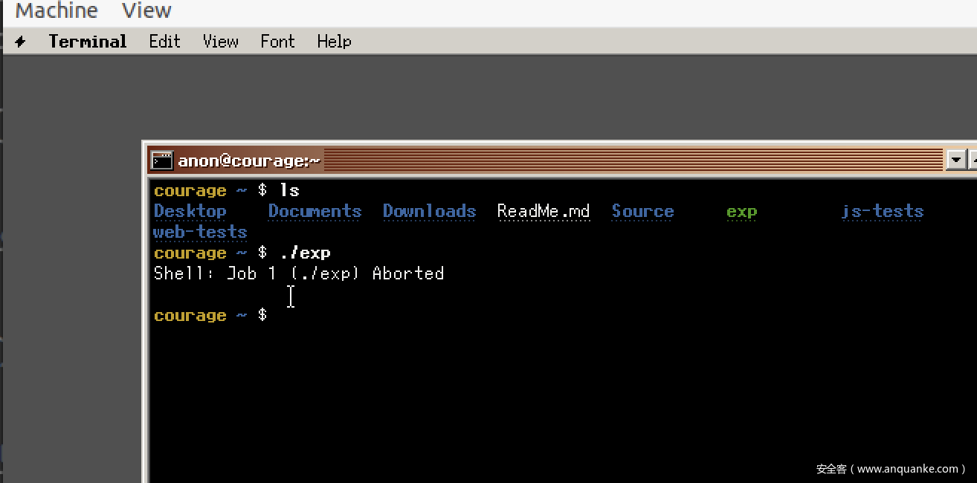977x483 pixels.
Task: Click the green exp executable name
Action: 741,212
